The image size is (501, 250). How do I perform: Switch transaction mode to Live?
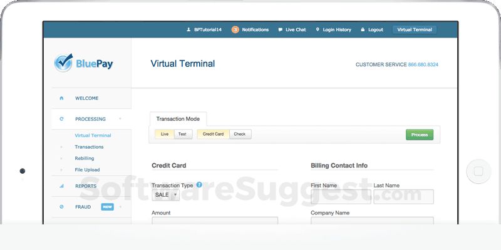[x=165, y=134]
